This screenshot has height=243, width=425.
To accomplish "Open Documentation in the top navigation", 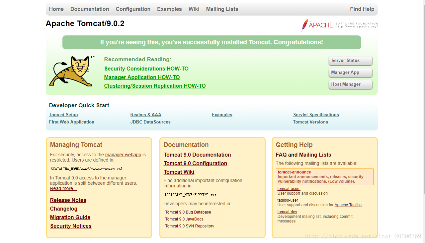I will pos(90,9).
